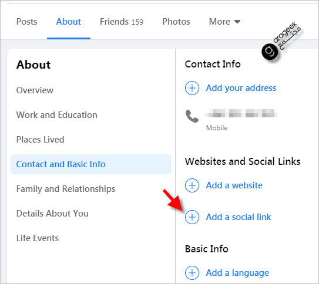Click the plus icon beside Add your address
The width and height of the screenshot is (319, 284).
pyautogui.click(x=192, y=88)
